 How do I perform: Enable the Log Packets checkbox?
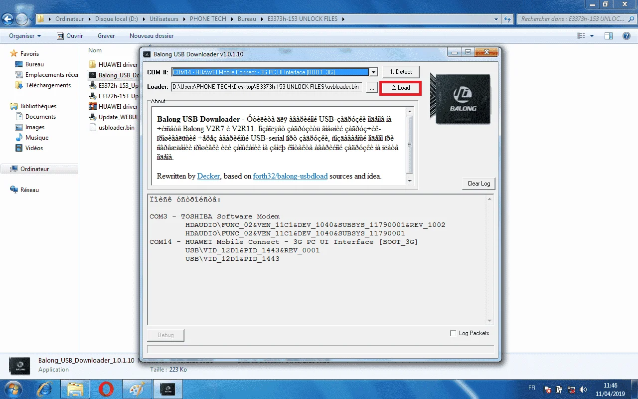click(x=453, y=333)
